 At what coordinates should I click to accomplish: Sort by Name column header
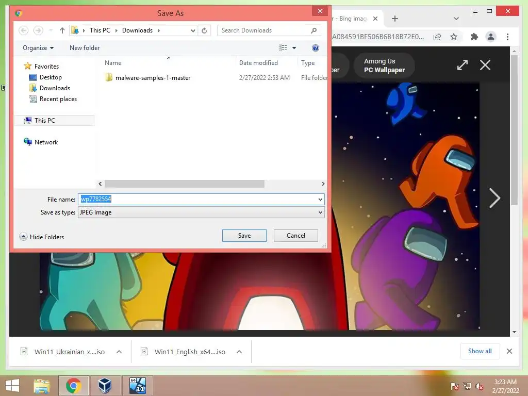pos(113,62)
